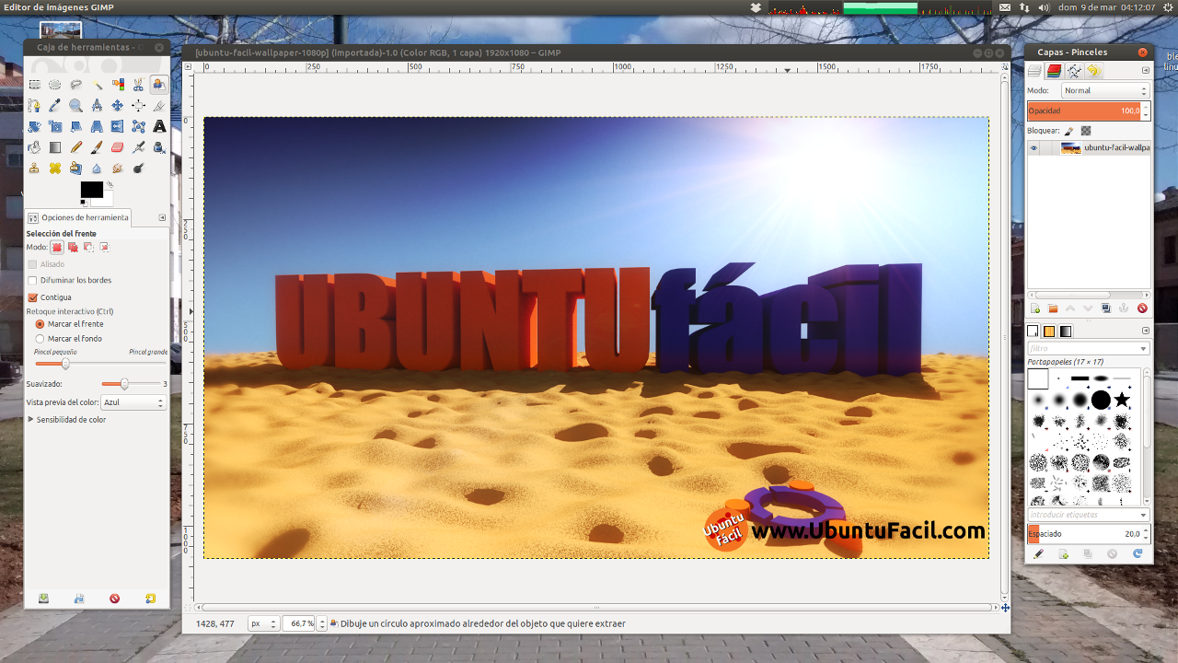Select the Zoom magnifier tool

pyautogui.click(x=75, y=106)
